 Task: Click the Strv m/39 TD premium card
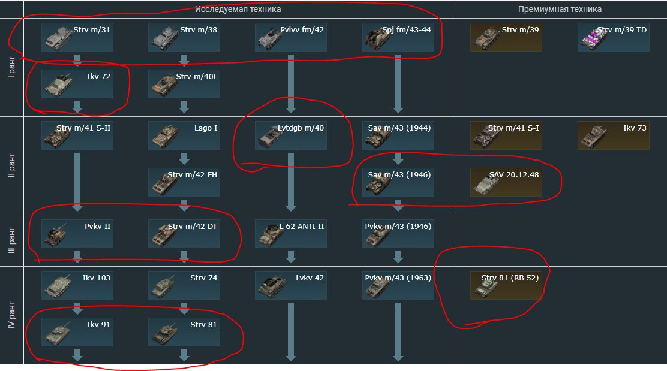click(x=614, y=37)
